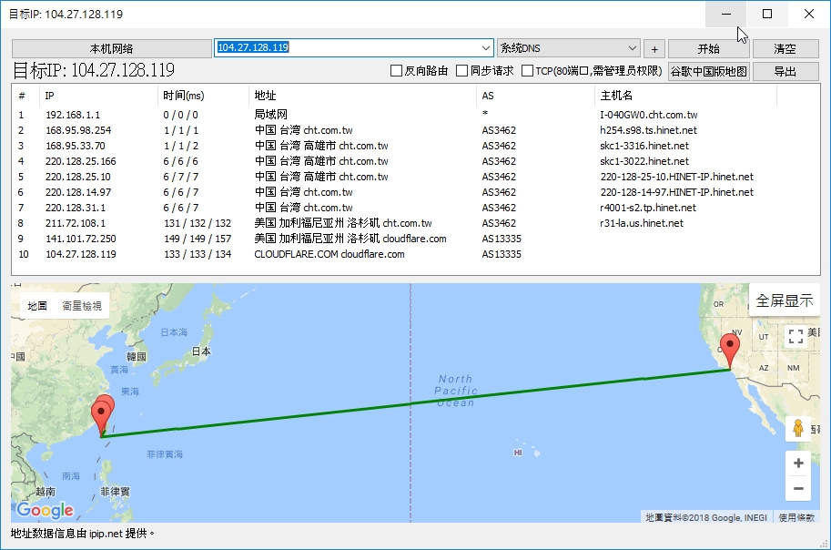Switch to 谷歌中国版地图

[708, 71]
